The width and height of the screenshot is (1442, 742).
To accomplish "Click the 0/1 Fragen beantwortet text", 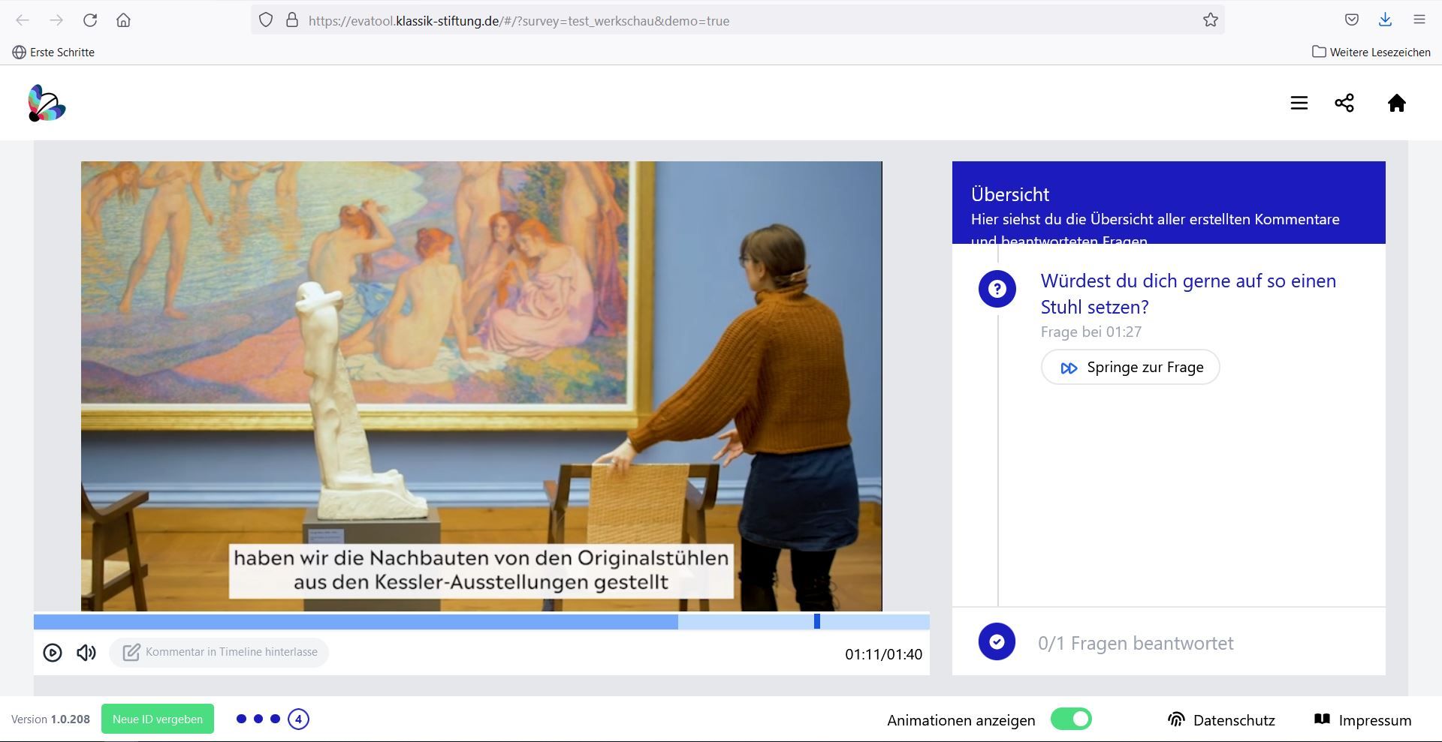I will (1136, 643).
